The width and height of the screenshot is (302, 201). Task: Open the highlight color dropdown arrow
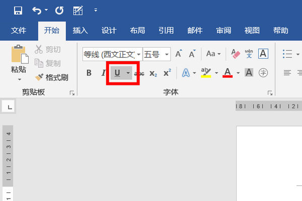click(216, 73)
